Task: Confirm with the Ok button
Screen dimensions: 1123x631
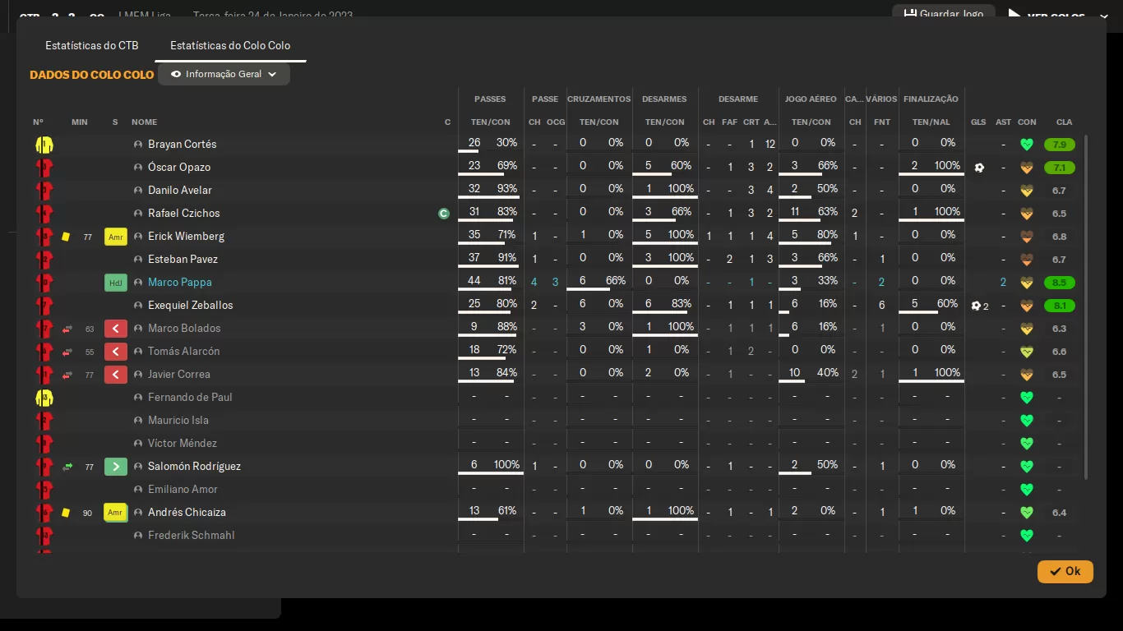Action: (x=1065, y=571)
